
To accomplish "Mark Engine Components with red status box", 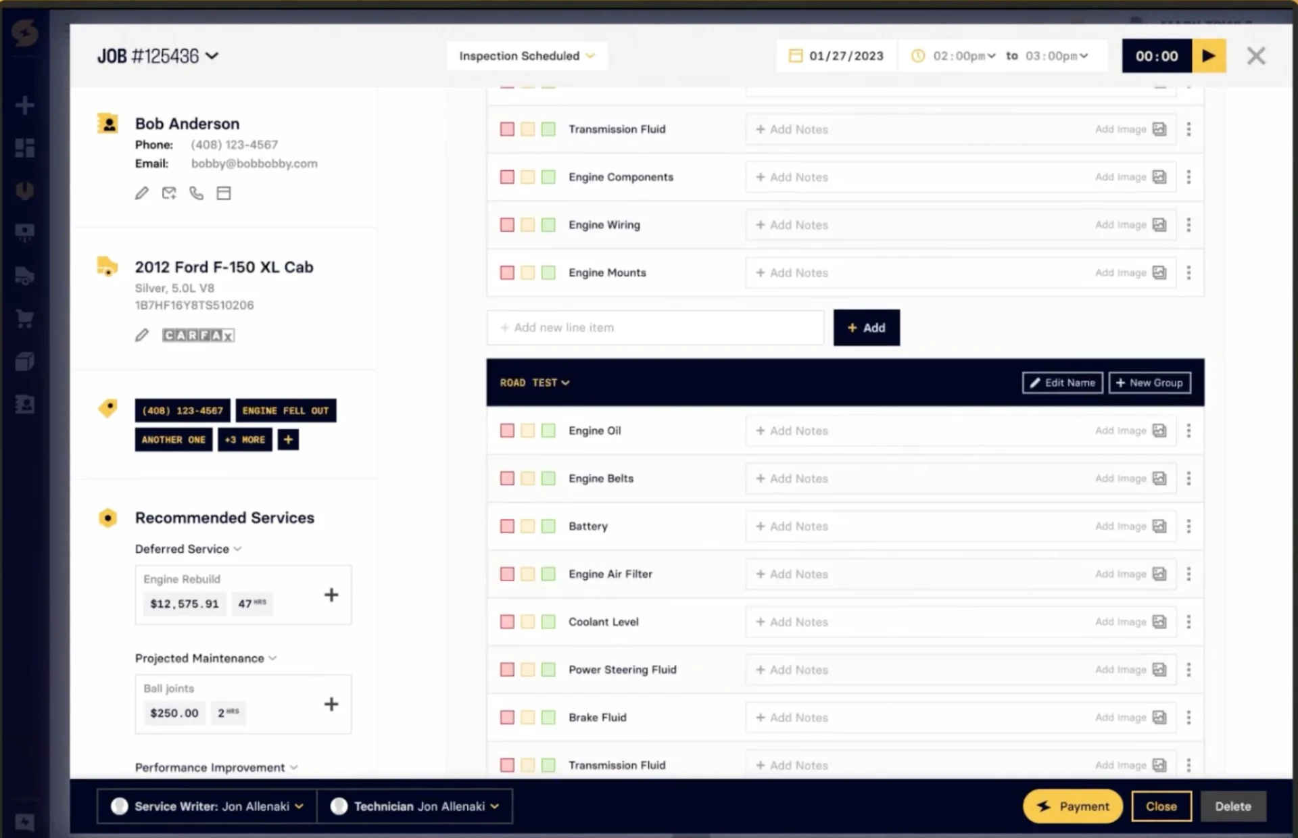I will 507,177.
